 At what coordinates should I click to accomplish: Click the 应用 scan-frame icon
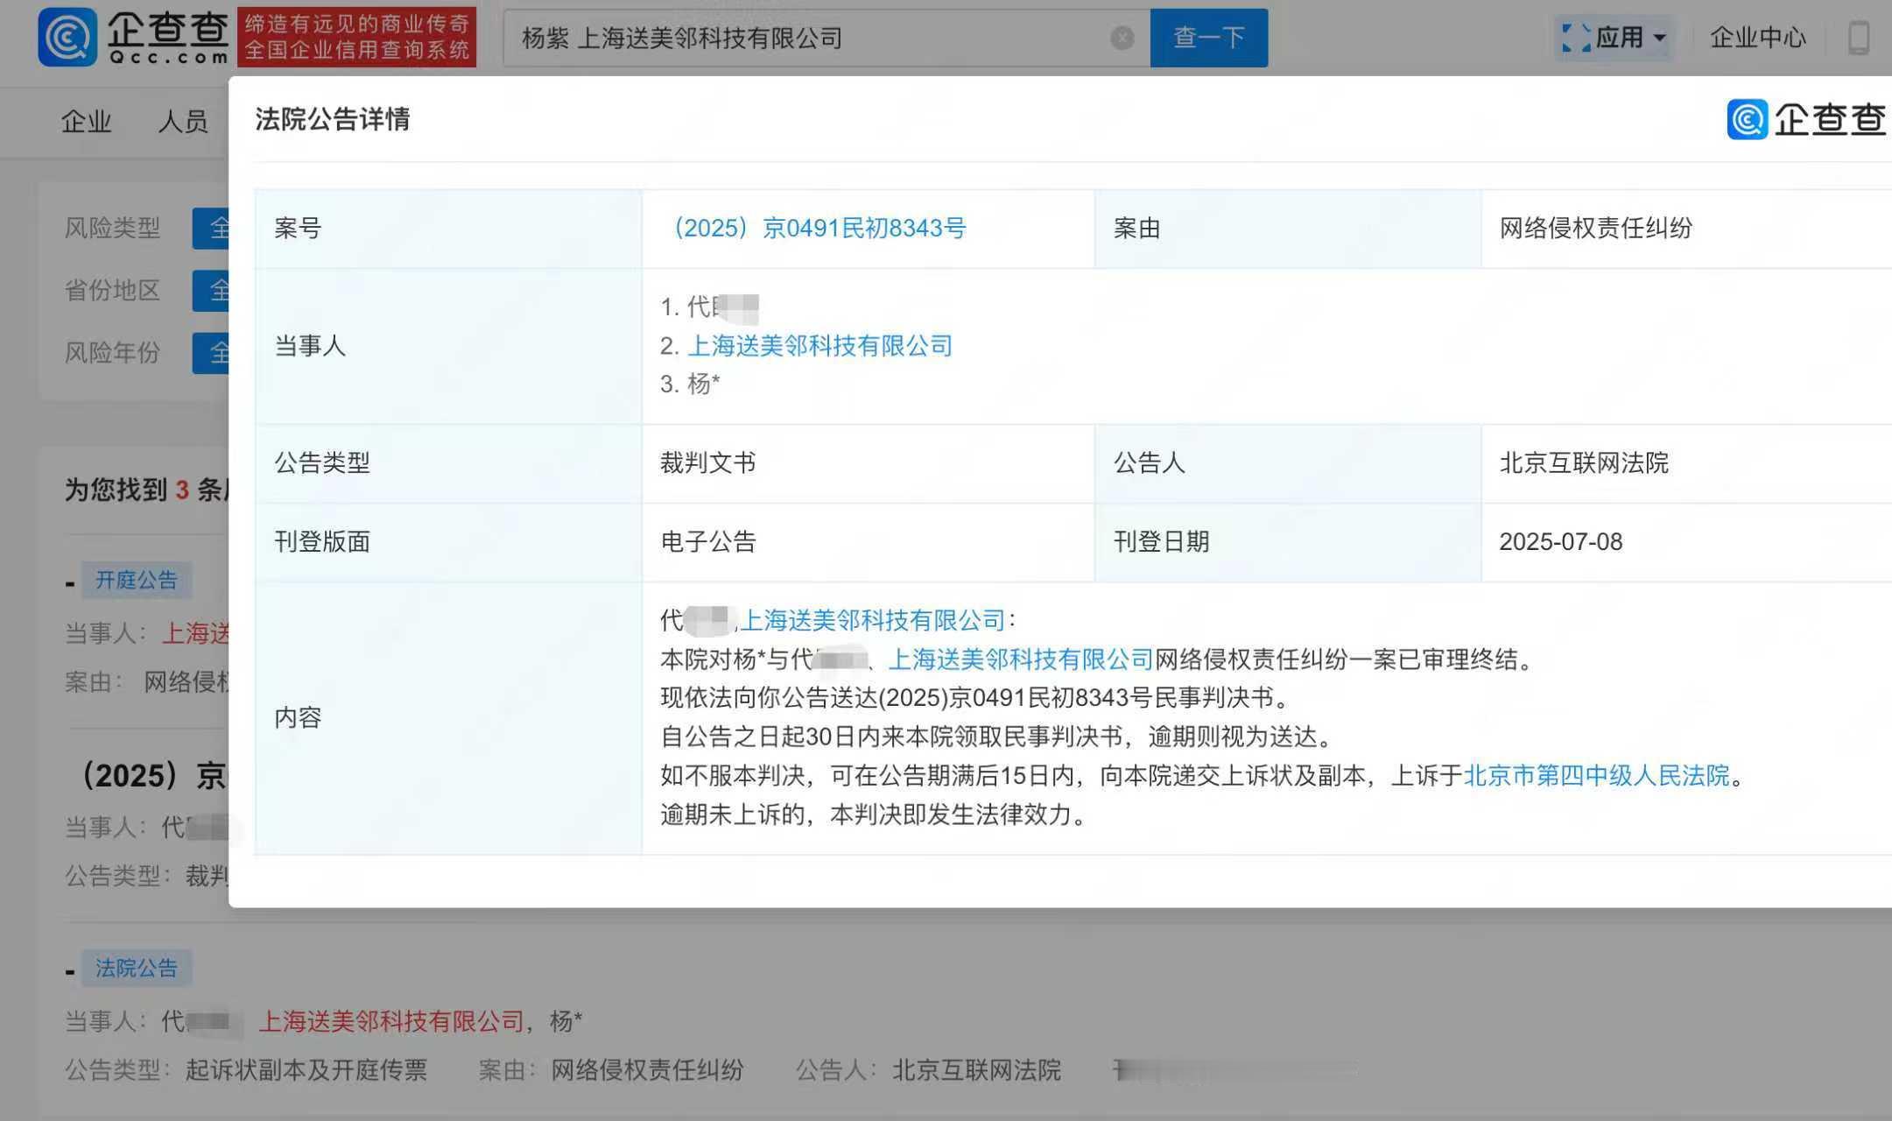[x=1576, y=38]
